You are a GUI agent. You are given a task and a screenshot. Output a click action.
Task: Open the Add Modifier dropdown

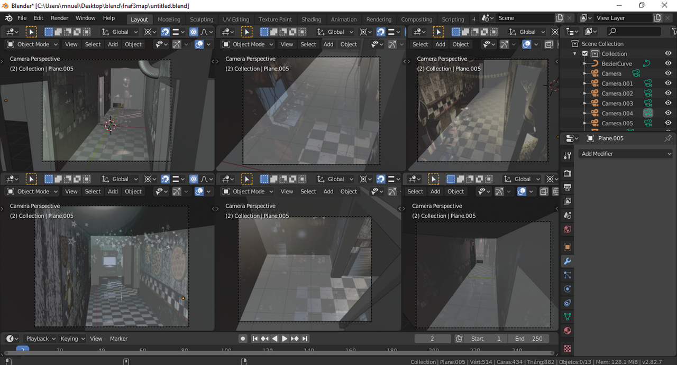626,154
